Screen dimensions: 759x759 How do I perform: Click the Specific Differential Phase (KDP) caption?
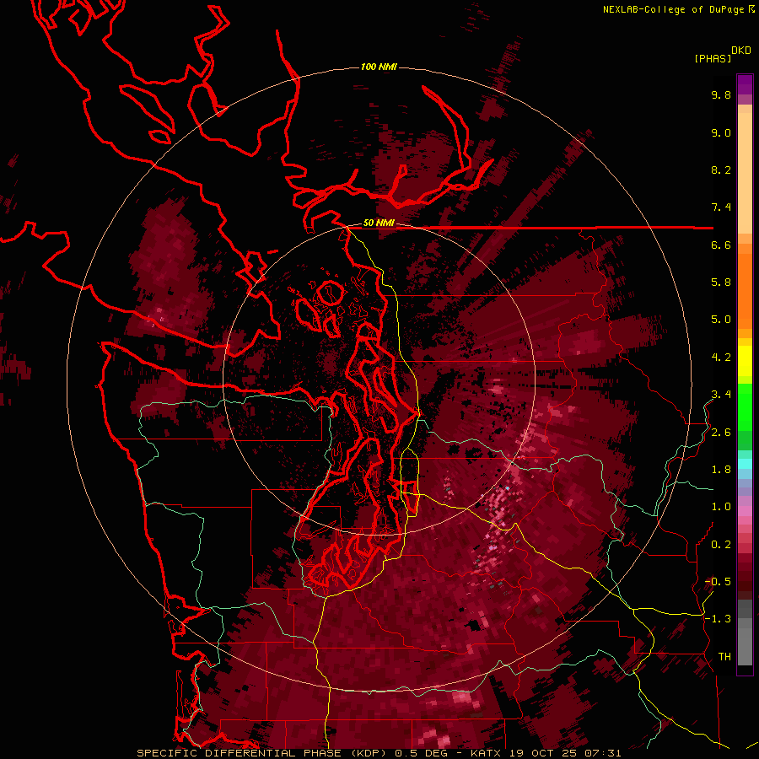point(264,753)
